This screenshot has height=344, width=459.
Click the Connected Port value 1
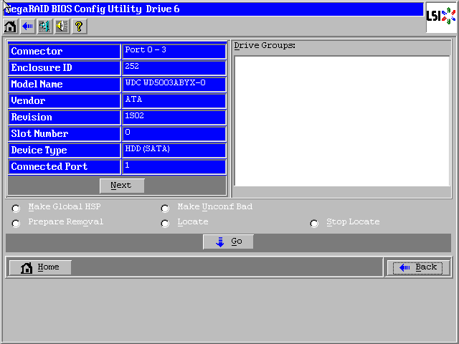pyautogui.click(x=127, y=165)
